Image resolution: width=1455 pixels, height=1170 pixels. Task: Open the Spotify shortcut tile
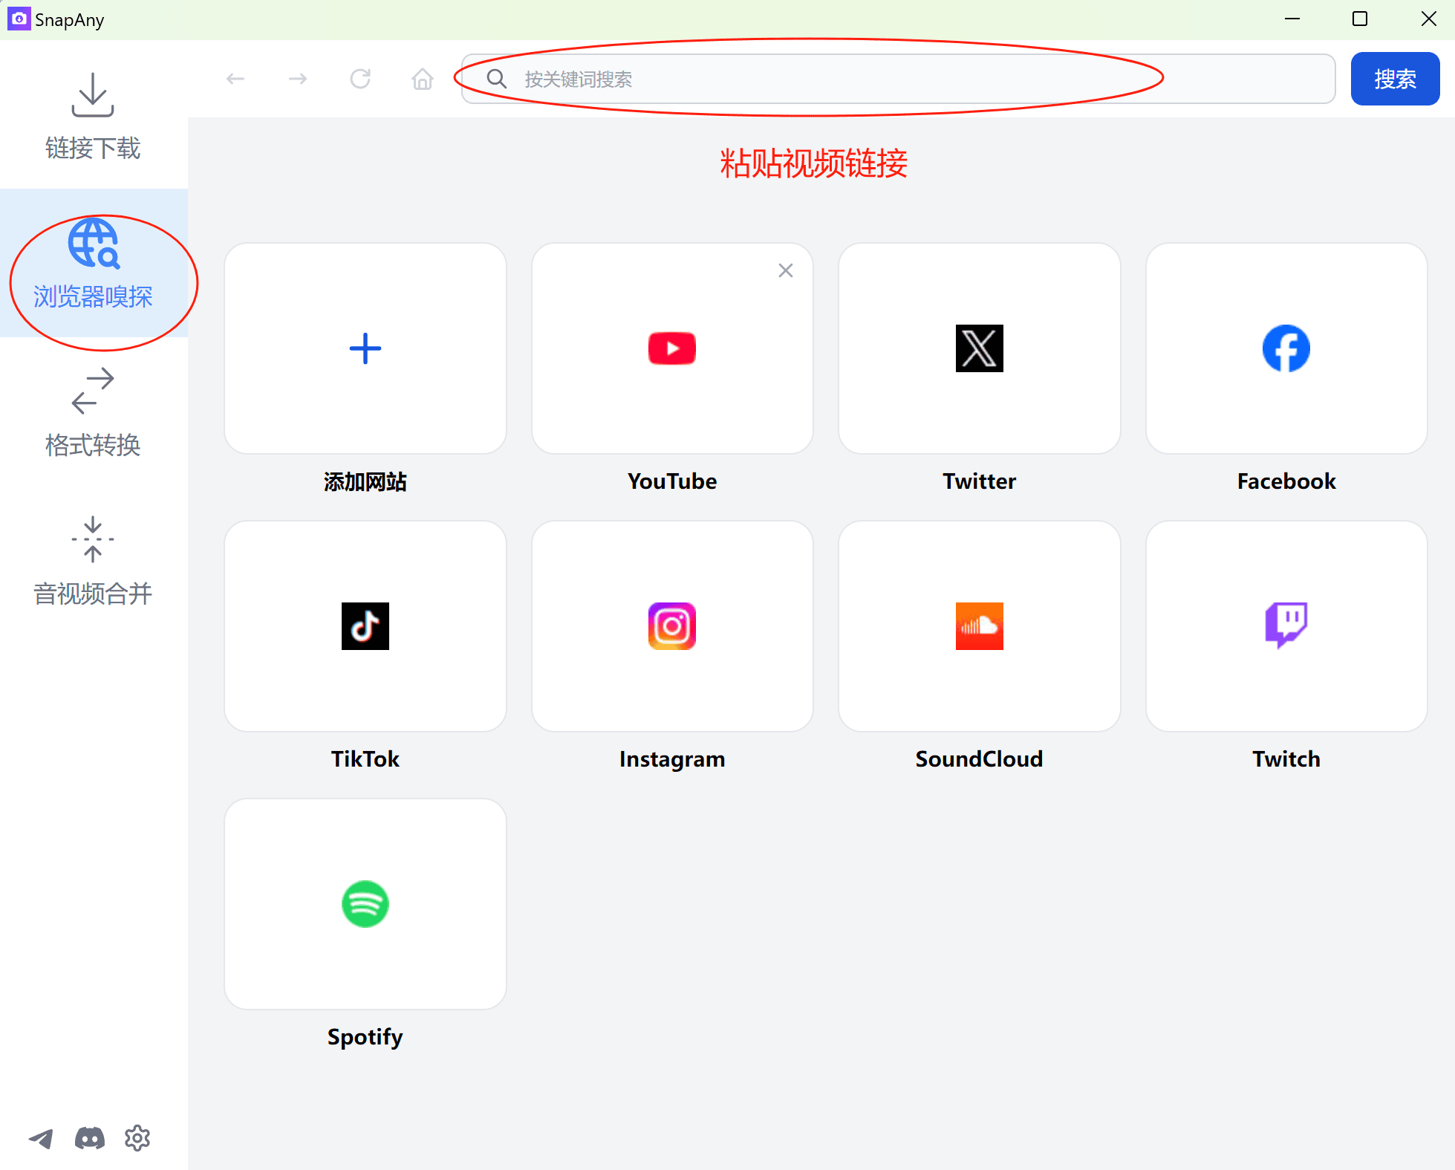click(x=365, y=904)
